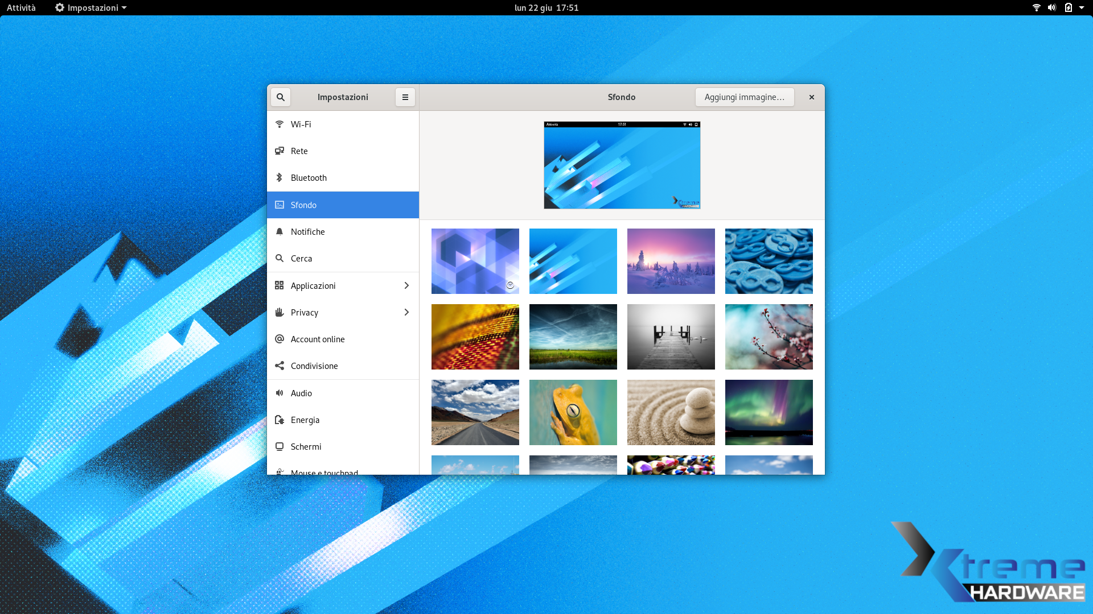Select Account online in the sidebar

318,339
